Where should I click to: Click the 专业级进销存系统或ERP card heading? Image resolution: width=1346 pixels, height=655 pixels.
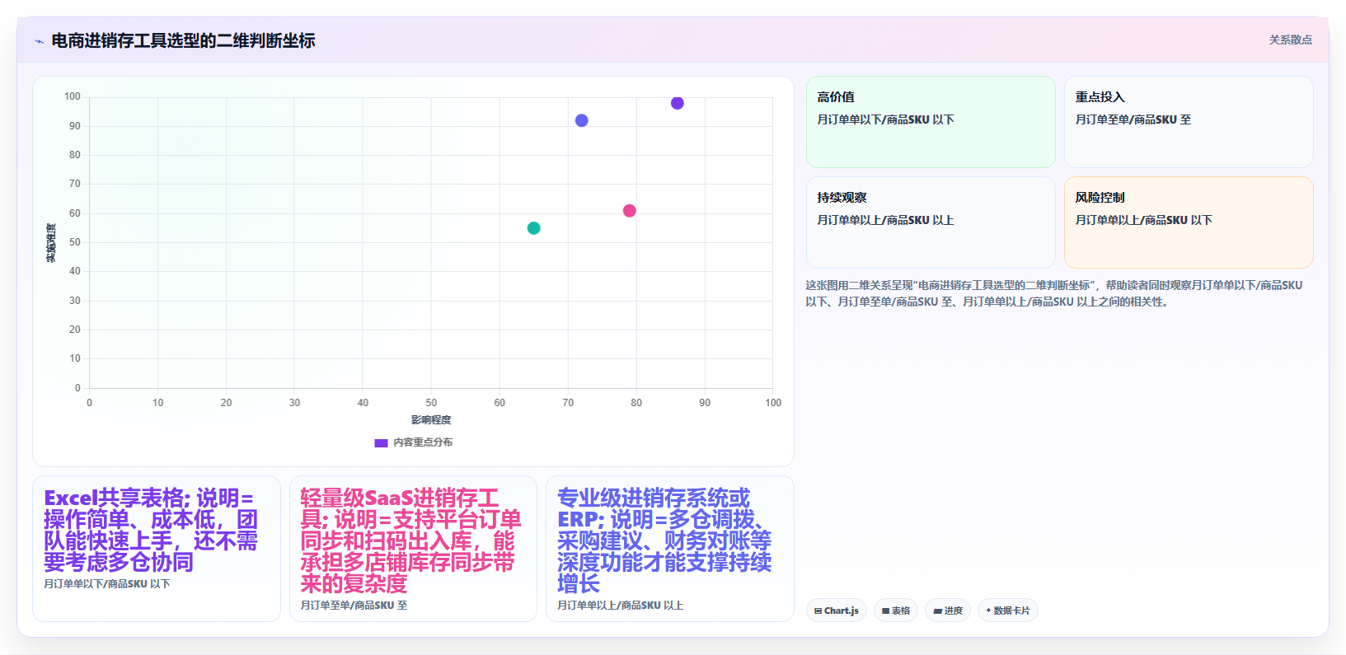click(x=664, y=540)
